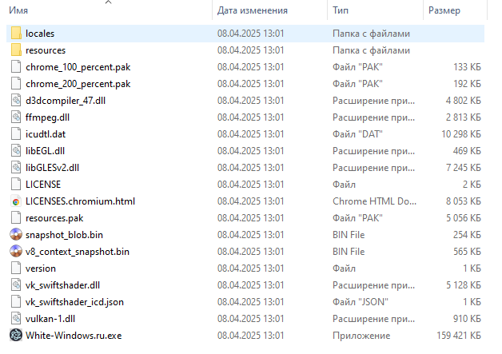This screenshot has width=502, height=354.
Task: Click the type cell Chrome HTML Do...
Action: tap(375, 201)
